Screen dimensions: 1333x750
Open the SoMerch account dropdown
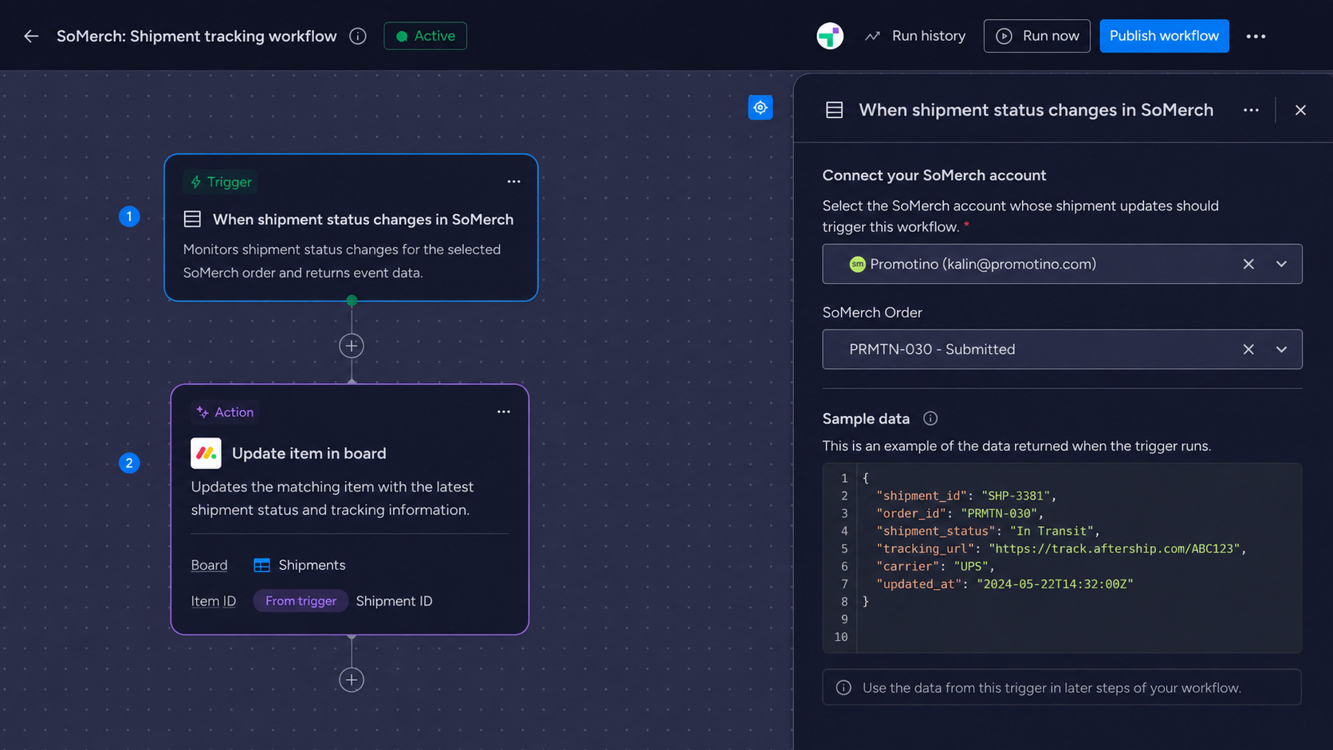pyautogui.click(x=1062, y=264)
